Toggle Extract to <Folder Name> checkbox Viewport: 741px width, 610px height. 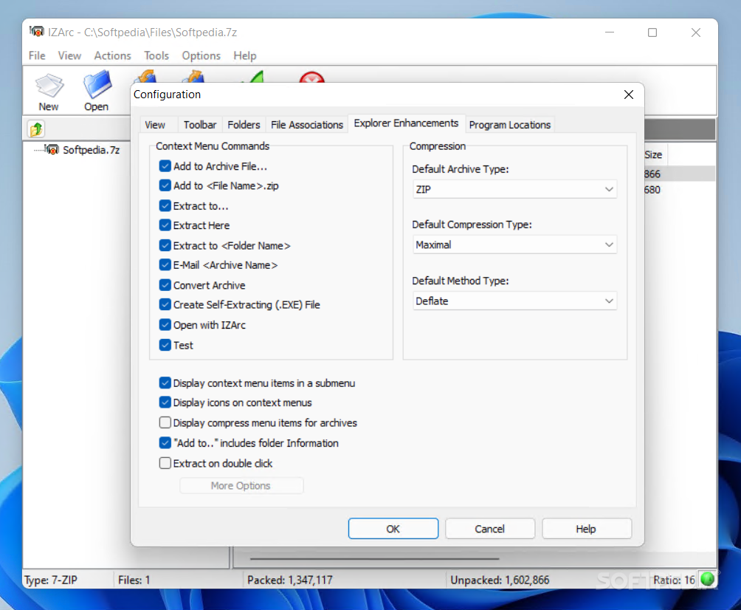pyautogui.click(x=165, y=245)
